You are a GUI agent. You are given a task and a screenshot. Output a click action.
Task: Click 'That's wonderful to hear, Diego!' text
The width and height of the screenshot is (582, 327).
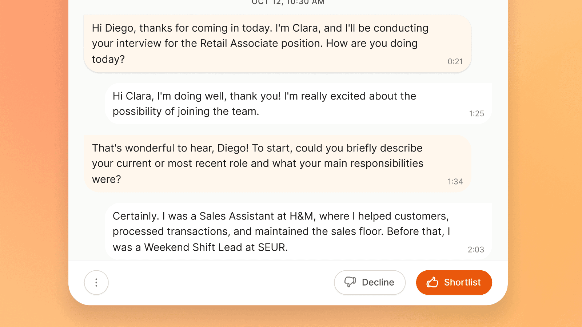(x=170, y=148)
